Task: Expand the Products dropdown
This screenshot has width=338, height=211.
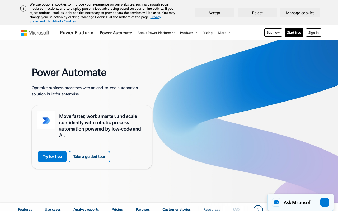Action: pos(189,33)
